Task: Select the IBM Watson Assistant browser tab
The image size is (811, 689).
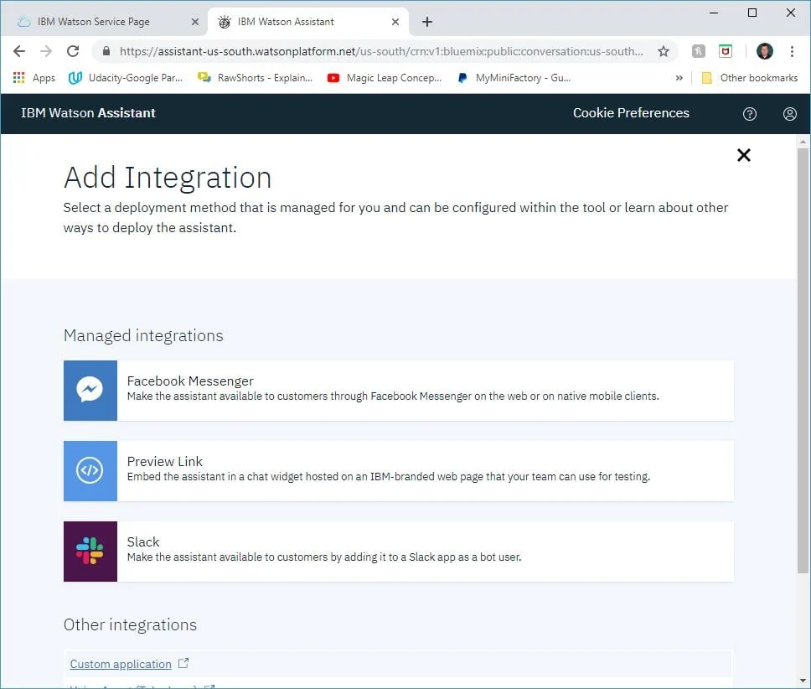Action: tap(308, 22)
